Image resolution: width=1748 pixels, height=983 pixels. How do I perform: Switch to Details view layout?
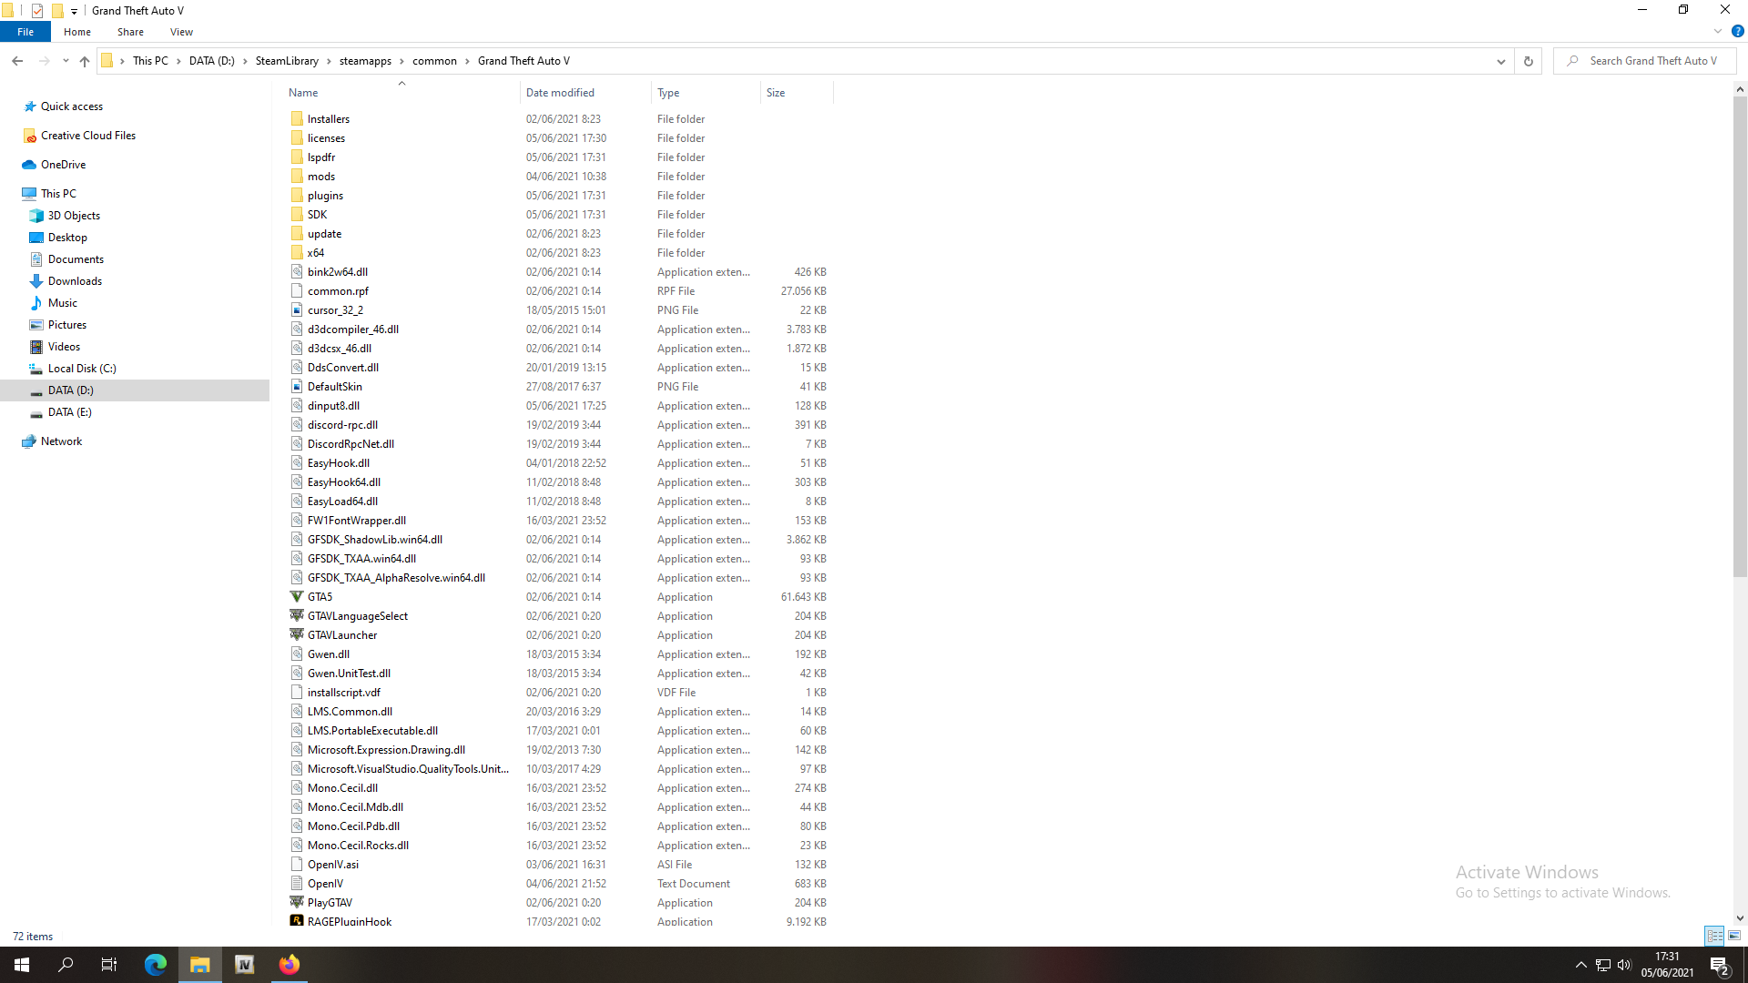(1714, 936)
